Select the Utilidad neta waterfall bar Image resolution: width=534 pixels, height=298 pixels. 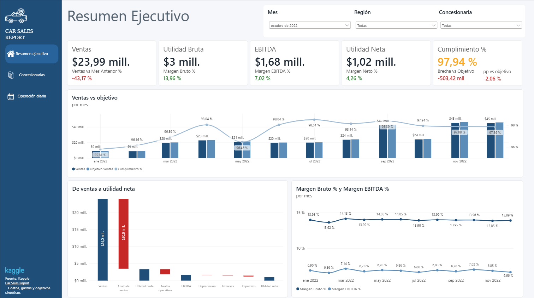click(269, 279)
